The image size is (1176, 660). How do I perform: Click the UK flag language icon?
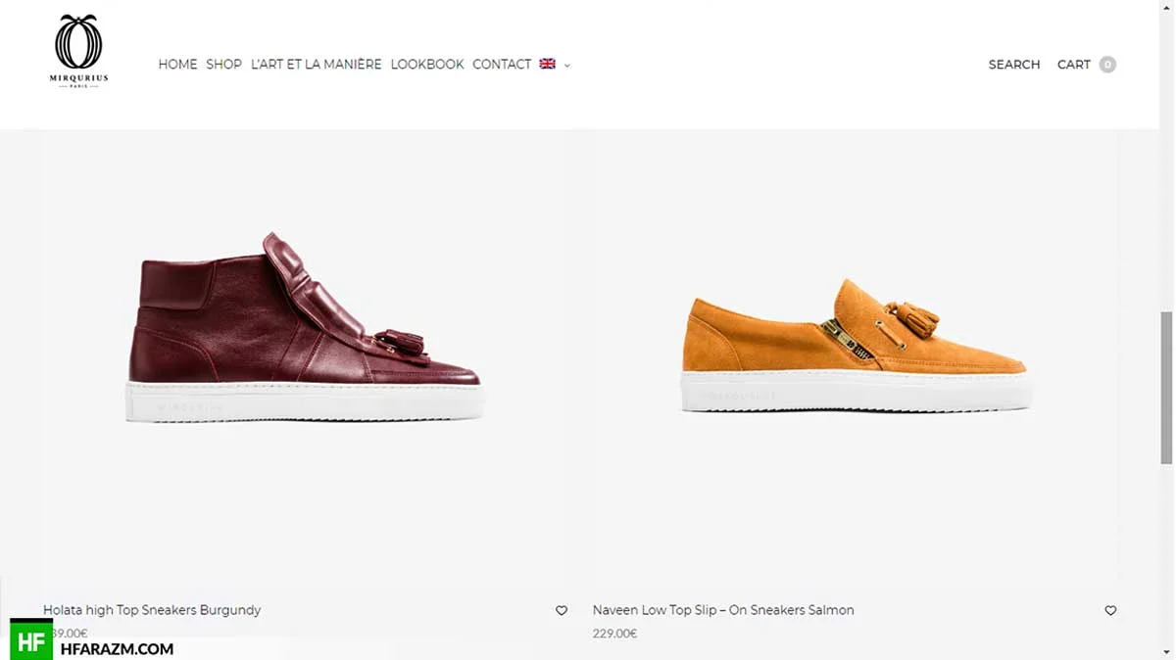click(548, 64)
